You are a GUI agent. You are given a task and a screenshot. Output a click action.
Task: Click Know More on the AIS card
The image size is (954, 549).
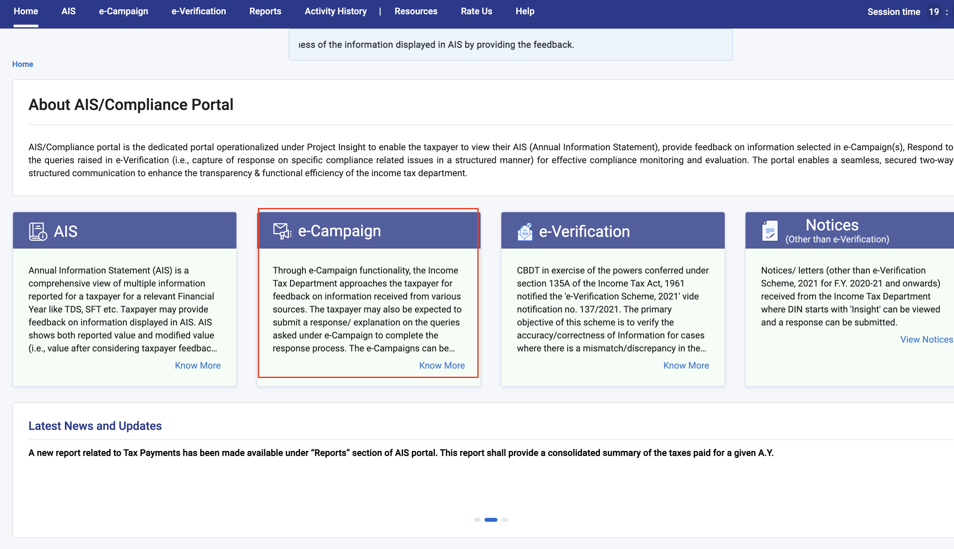(x=198, y=365)
